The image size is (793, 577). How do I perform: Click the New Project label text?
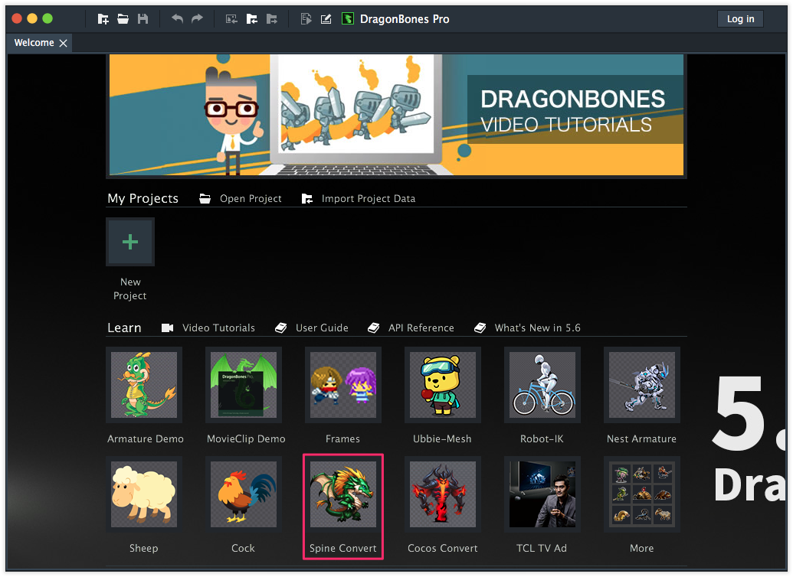[x=130, y=289]
